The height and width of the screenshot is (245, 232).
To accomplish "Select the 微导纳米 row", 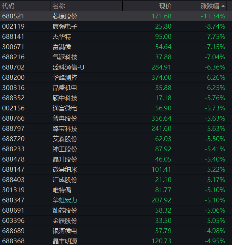I will [116, 169].
